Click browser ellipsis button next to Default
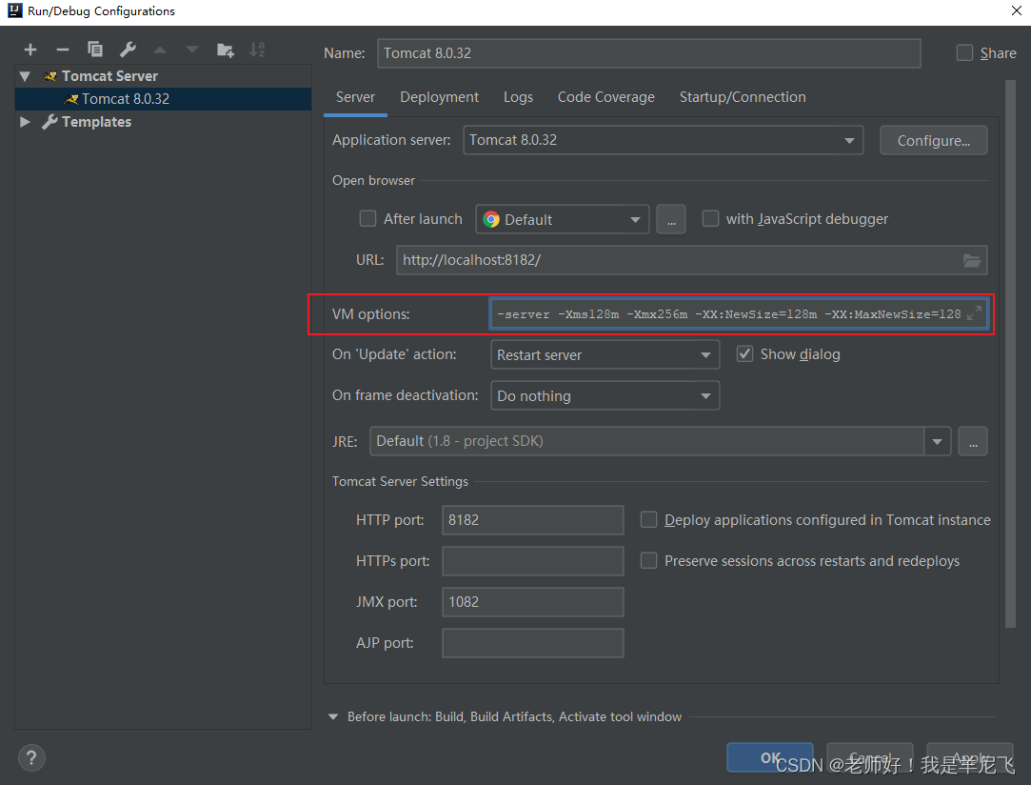Viewport: 1031px width, 785px height. (671, 219)
